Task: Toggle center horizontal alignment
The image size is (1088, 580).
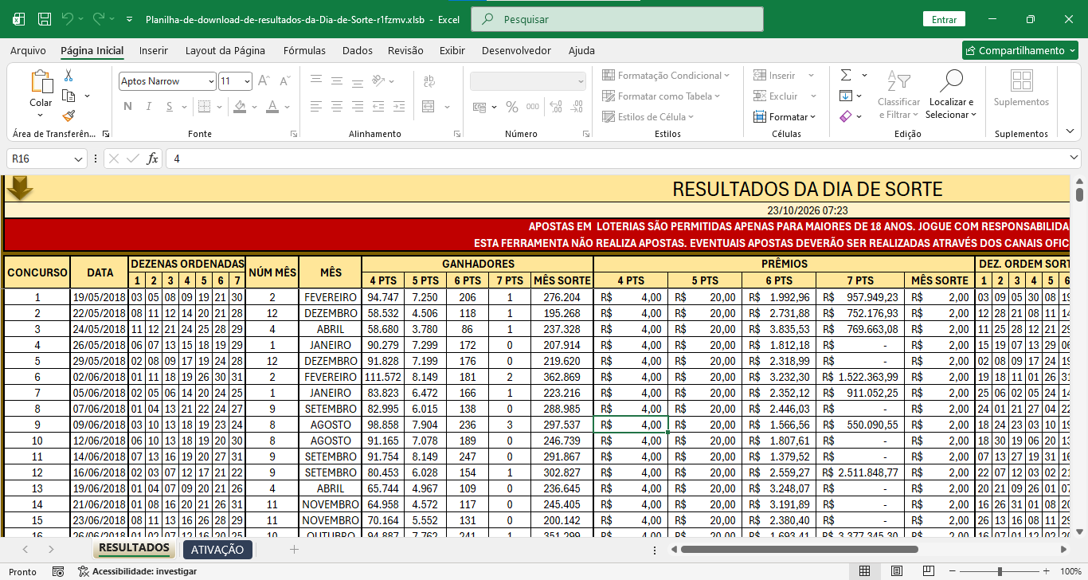Action: point(337,106)
